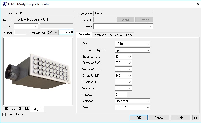Toggle the Specyfikacja checkbox
This screenshot has height=123, width=201.
coord(4,114)
